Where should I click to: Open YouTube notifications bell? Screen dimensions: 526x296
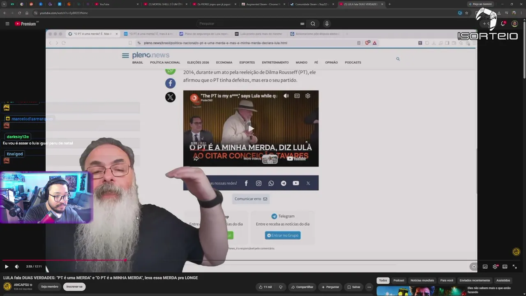tap(503, 23)
